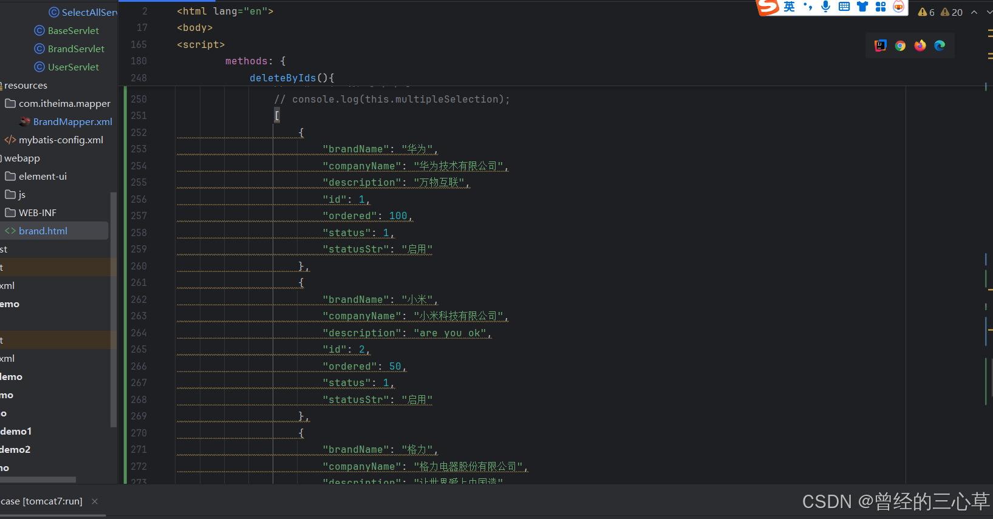This screenshot has width=993, height=519.
Task: Close the tomcat7:run tab
Action: coord(95,501)
